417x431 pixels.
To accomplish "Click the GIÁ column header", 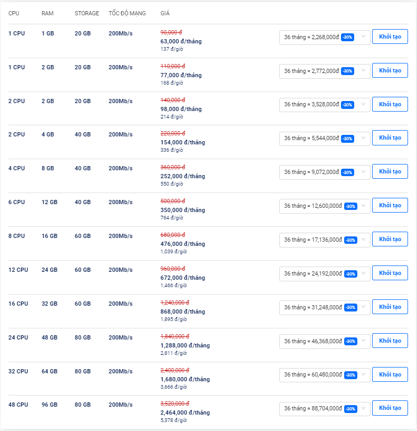I will click(165, 13).
